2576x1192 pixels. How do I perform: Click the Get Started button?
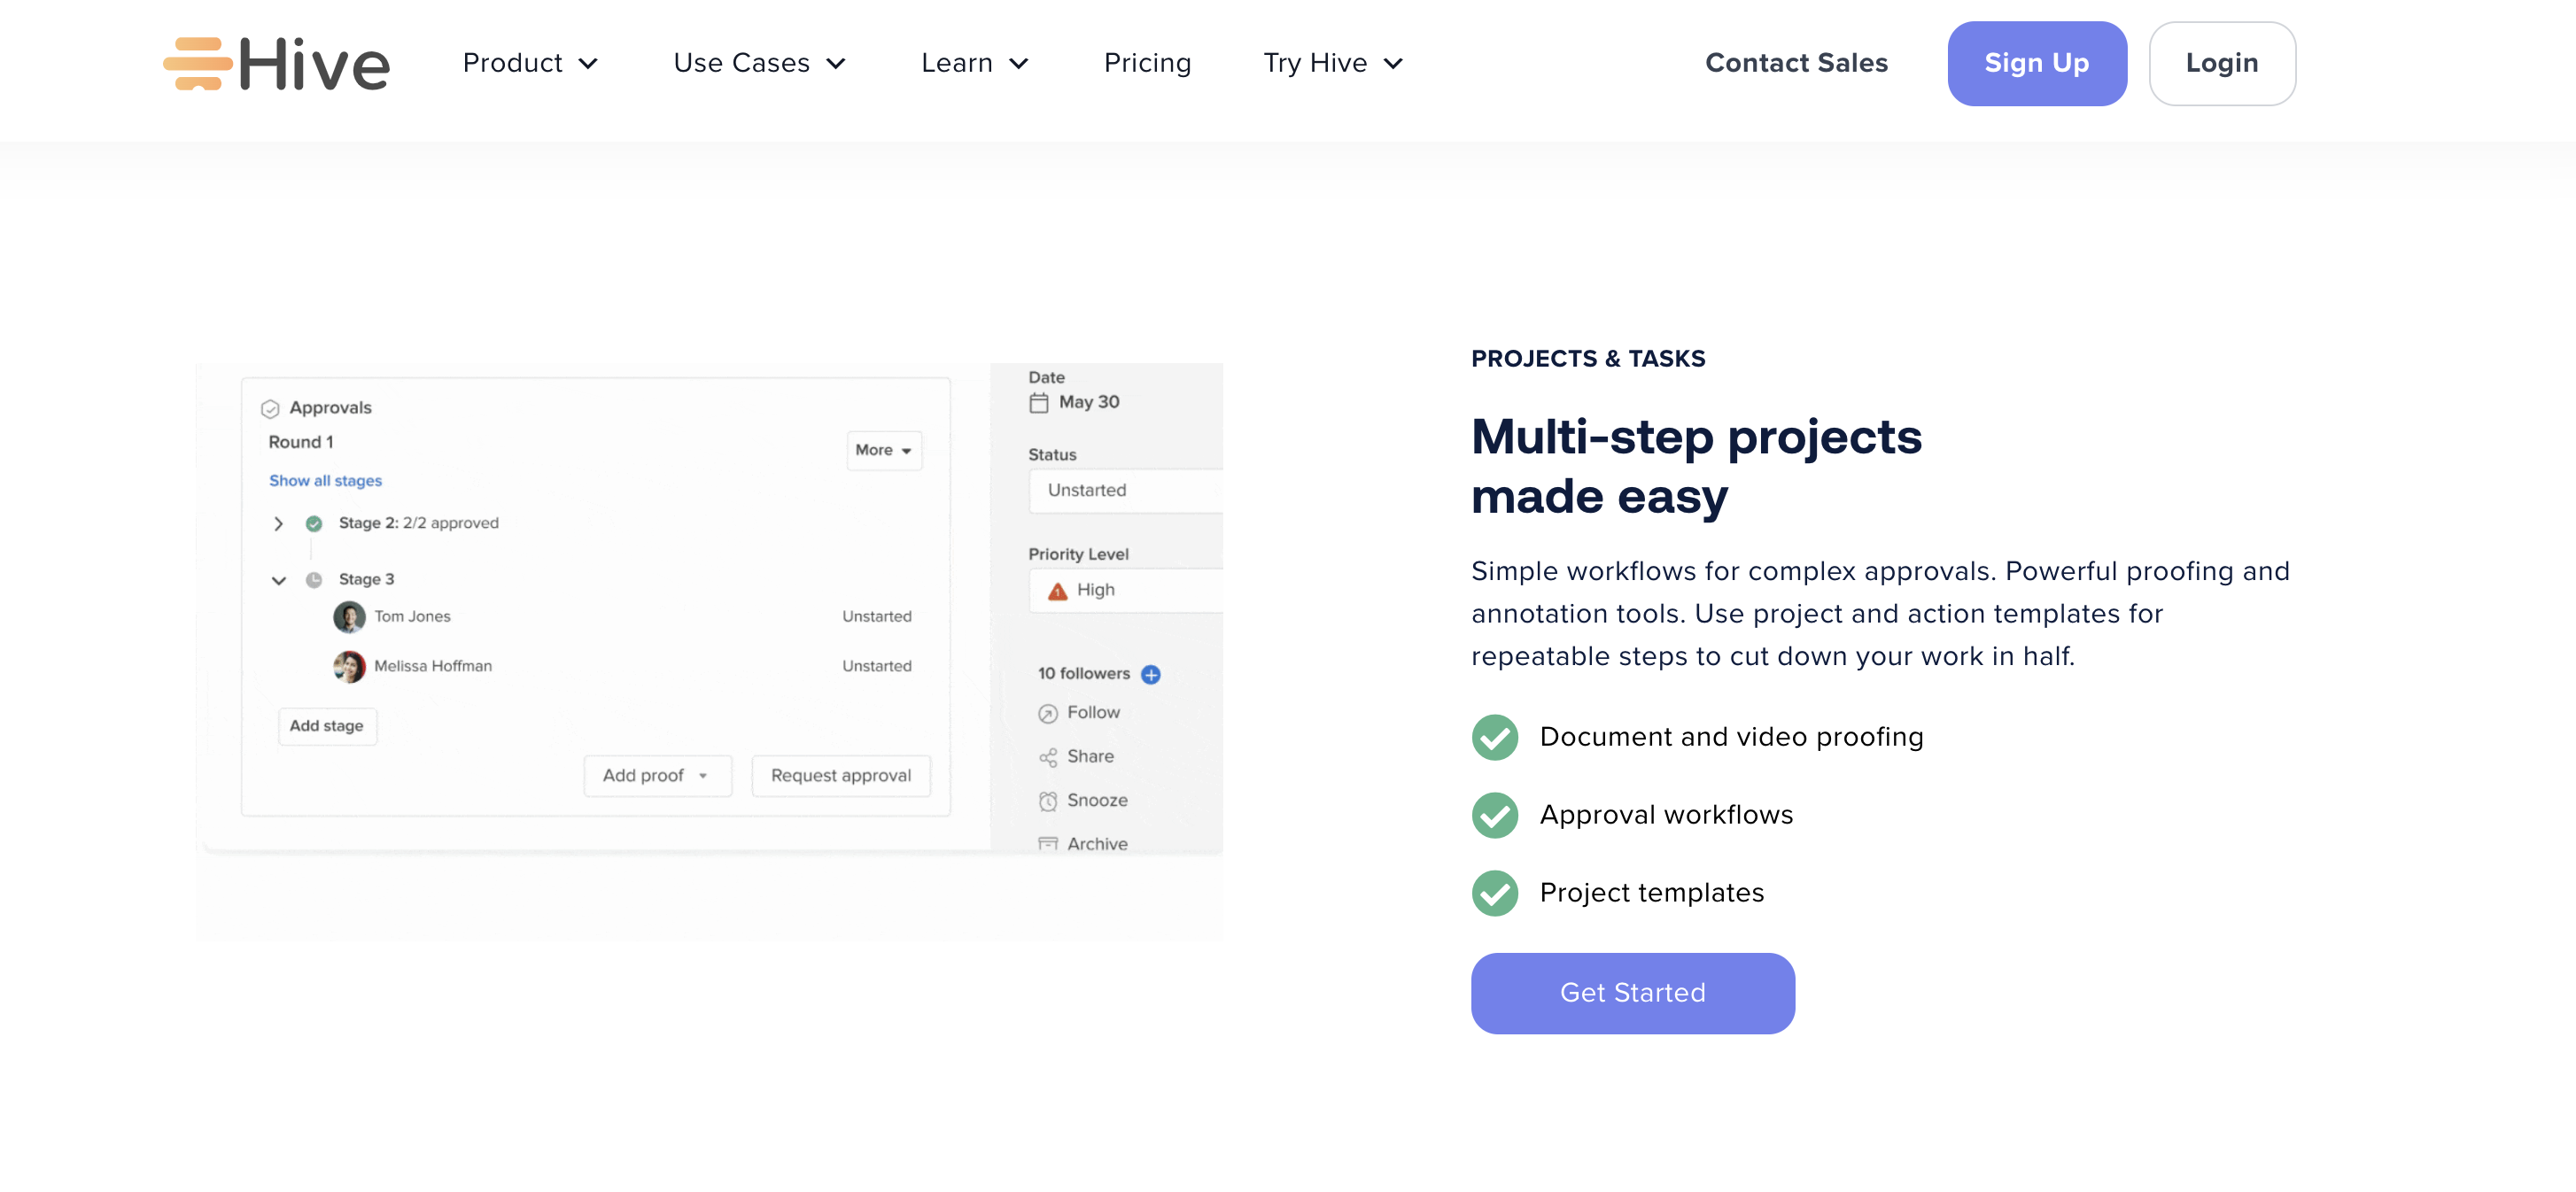[1632, 992]
